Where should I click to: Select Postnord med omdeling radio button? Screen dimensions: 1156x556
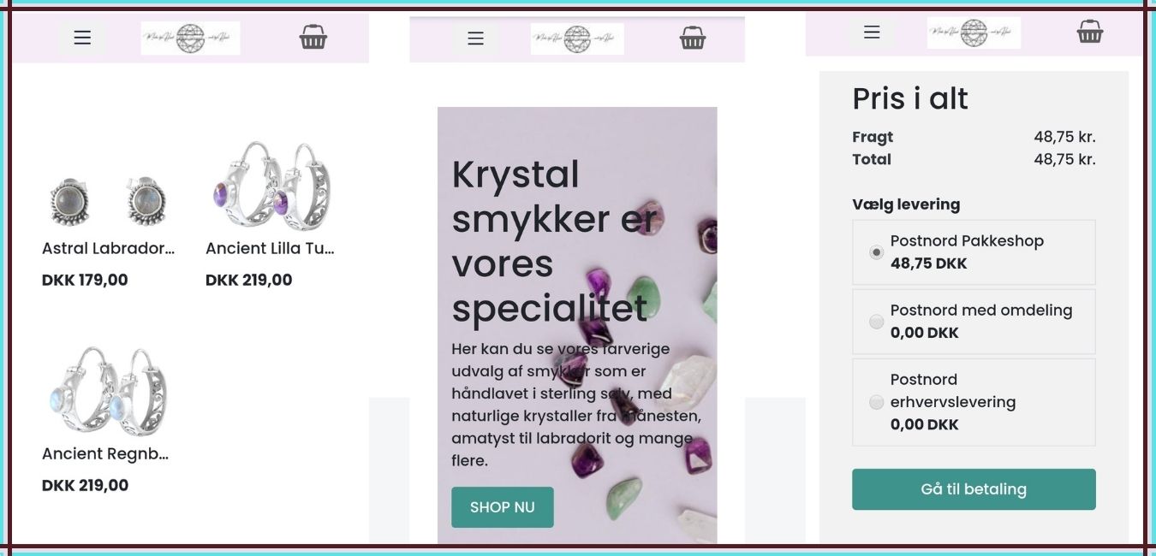876,322
